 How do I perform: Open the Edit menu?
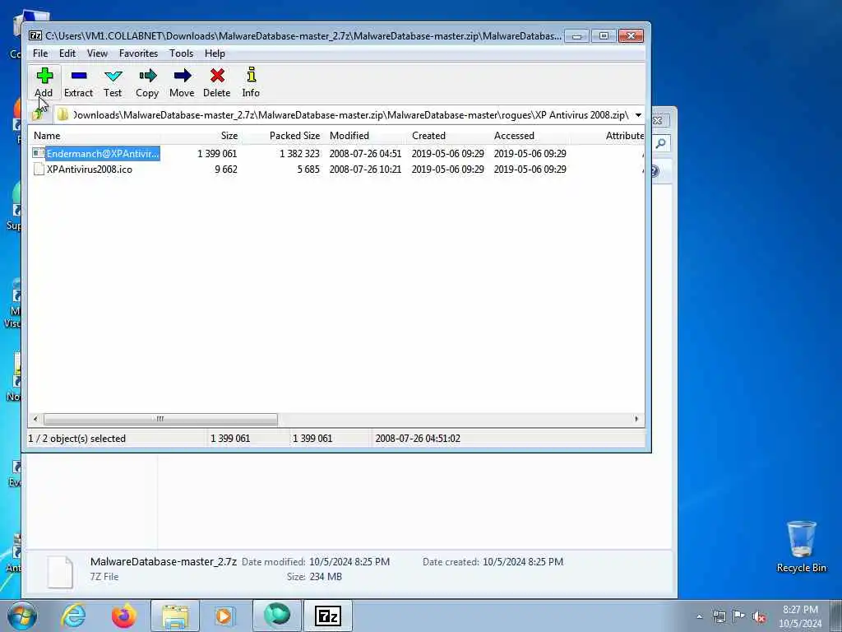pyautogui.click(x=67, y=53)
